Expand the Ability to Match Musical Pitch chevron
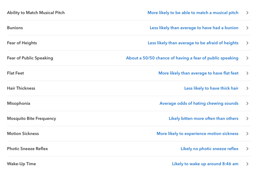This screenshot has width=258, height=175. pyautogui.click(x=247, y=13)
